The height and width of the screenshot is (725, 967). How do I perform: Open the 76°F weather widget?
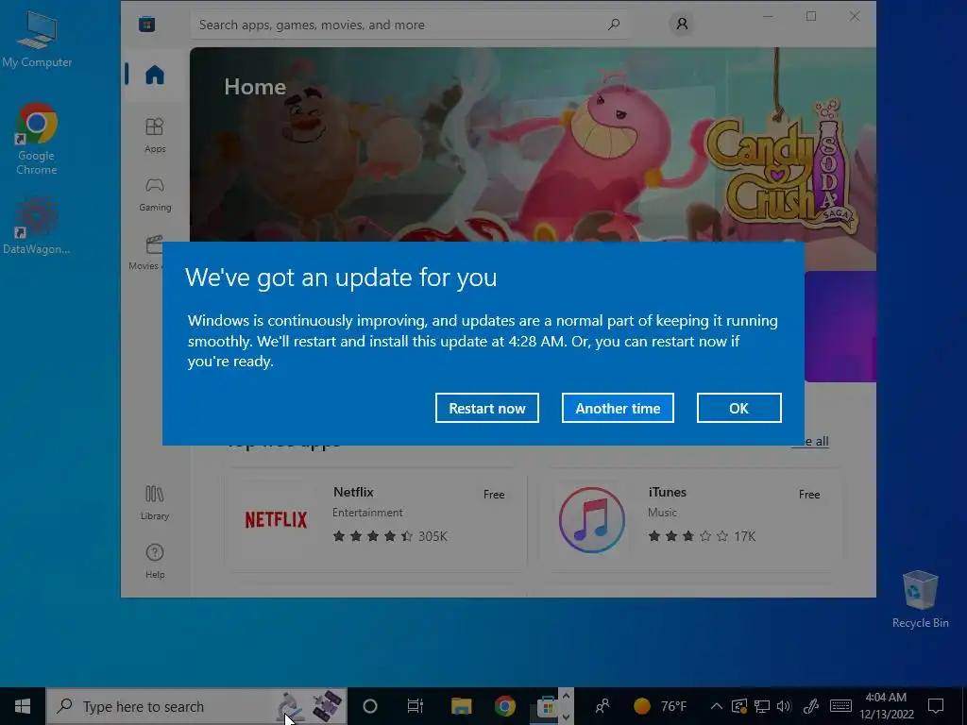(x=660, y=706)
